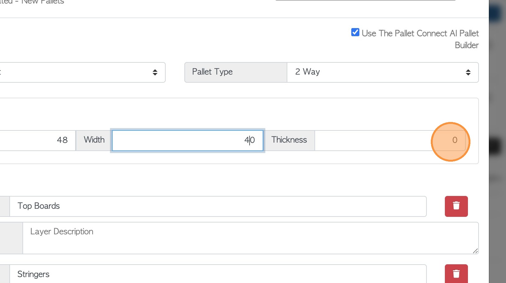Select the length field containing 48

[37, 140]
